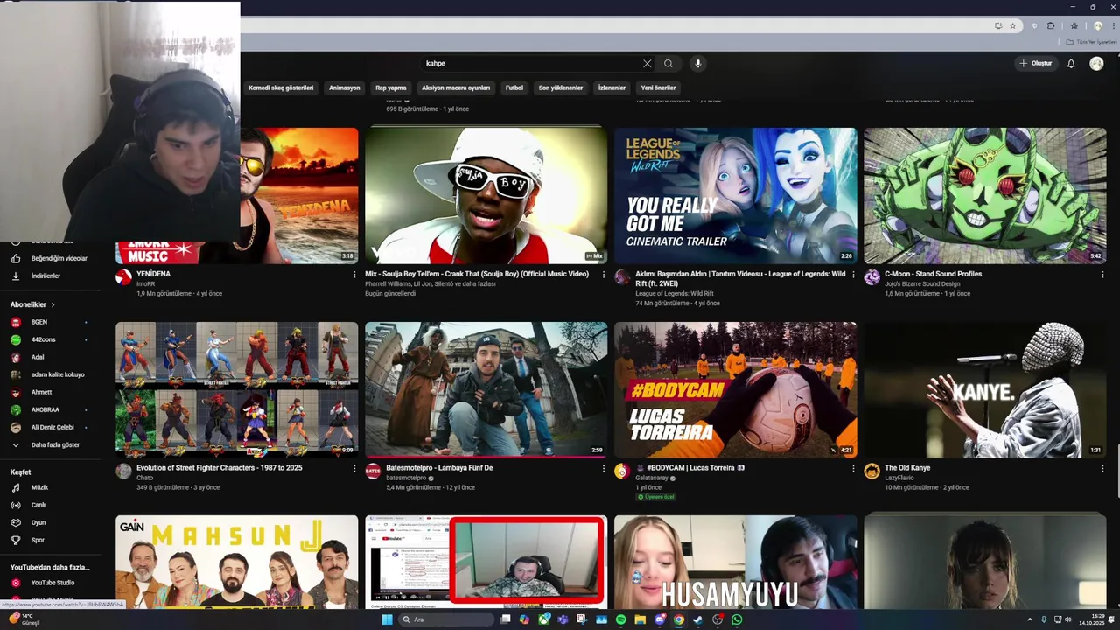
Task: Open WhatsApp from the taskbar
Action: coord(737,619)
